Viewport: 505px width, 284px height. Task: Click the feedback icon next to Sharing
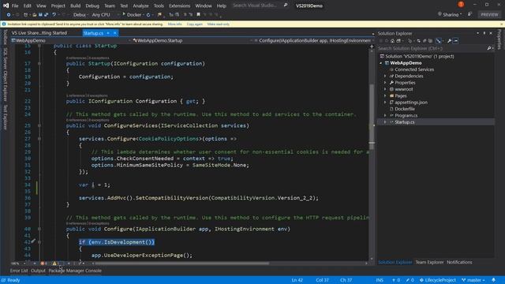pyautogui.click(x=470, y=14)
